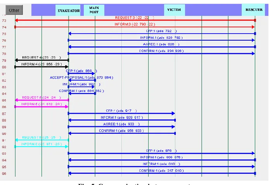The height and width of the screenshot is (185, 270).
Task: Click row number 81
Action: [x=4, y=74]
